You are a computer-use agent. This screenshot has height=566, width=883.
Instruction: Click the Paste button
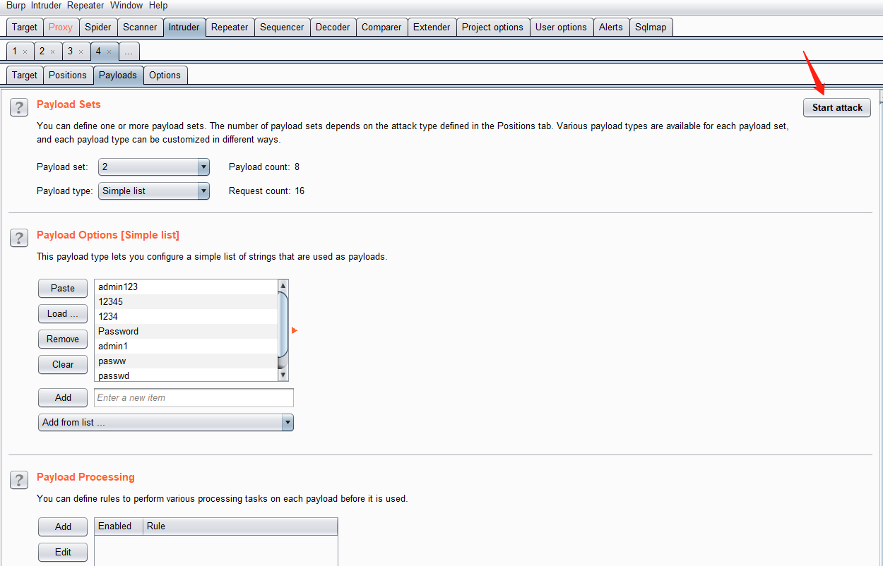tap(63, 288)
